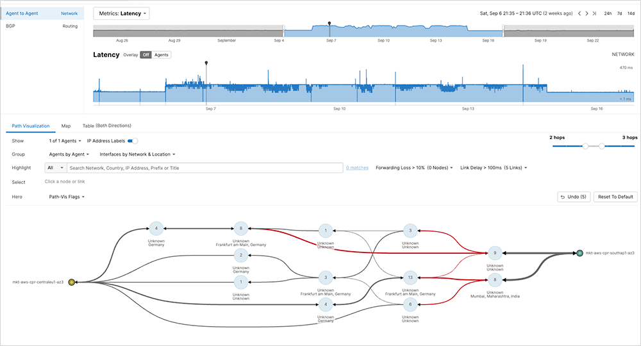Open the All highlight filter dropdown
The height and width of the screenshot is (346, 641).
pyautogui.click(x=56, y=168)
